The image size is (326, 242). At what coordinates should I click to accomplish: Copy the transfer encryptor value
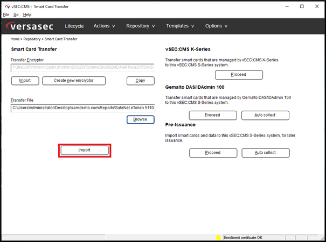coord(141,81)
